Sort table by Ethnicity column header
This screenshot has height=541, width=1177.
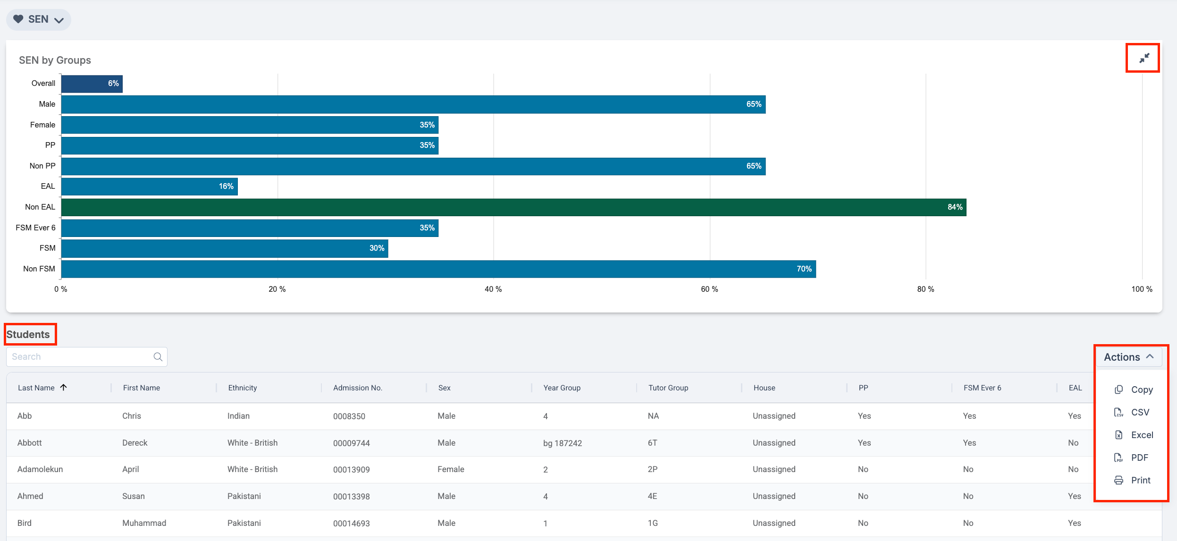(x=243, y=388)
